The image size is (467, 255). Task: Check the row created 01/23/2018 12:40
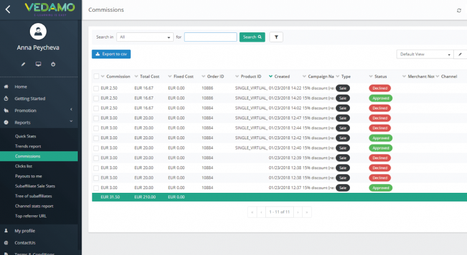96,148
